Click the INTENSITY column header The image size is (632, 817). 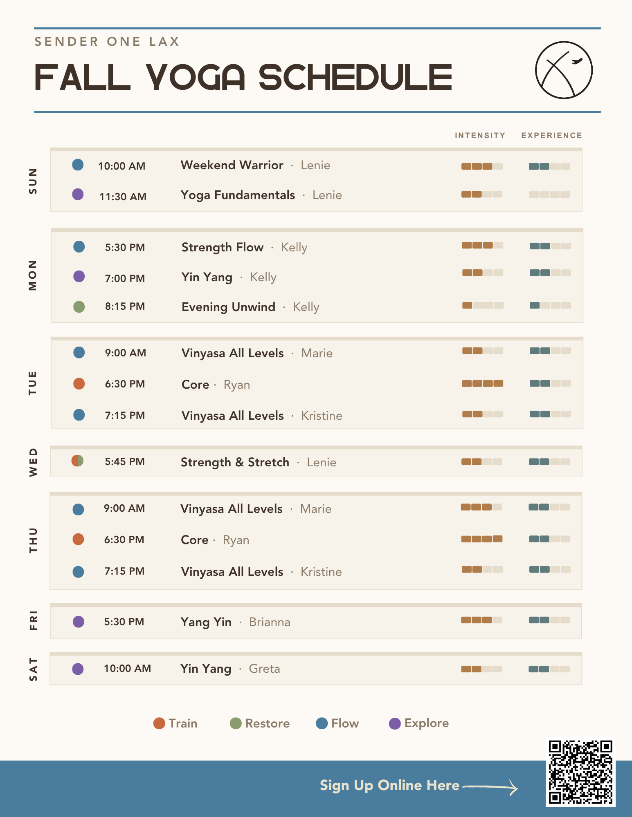pos(480,135)
